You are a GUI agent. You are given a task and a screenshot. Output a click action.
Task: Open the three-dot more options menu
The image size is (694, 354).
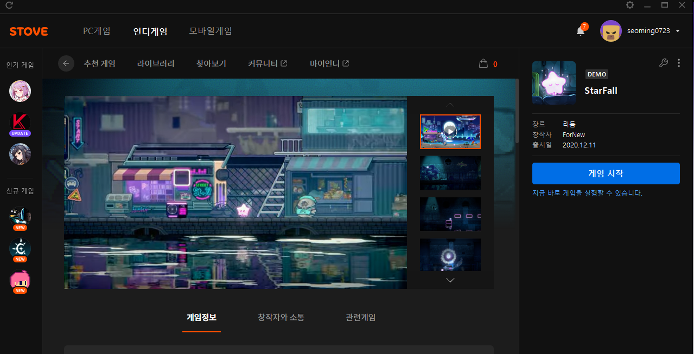click(x=679, y=63)
